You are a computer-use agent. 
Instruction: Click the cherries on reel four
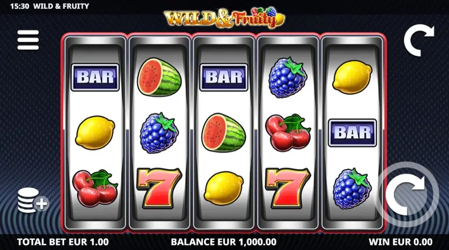288,133
